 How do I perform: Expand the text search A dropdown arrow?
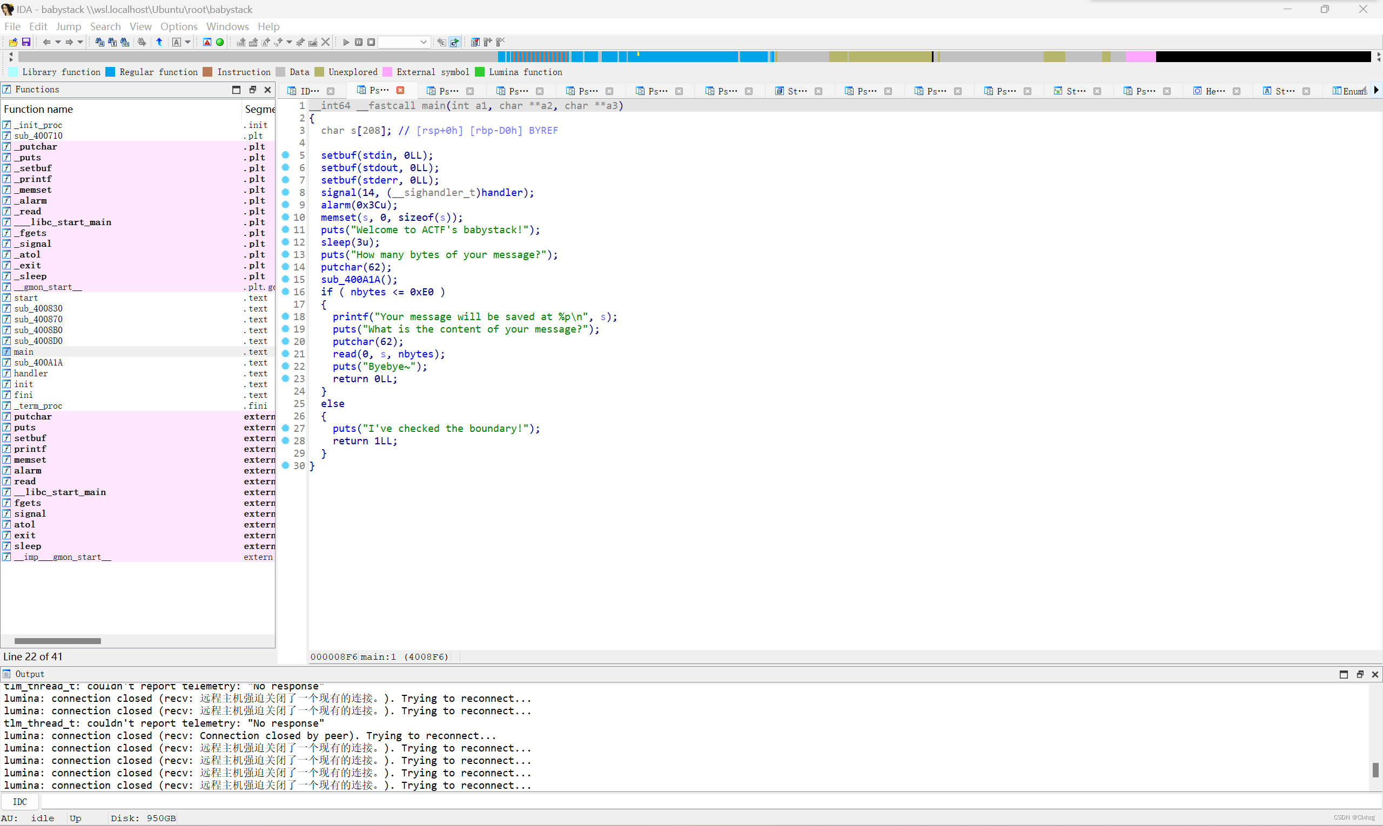(x=187, y=42)
